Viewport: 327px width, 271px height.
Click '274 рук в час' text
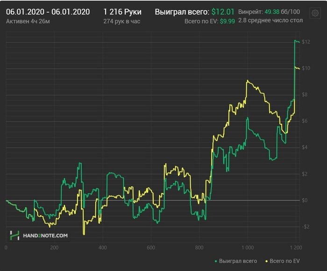pos(122,21)
